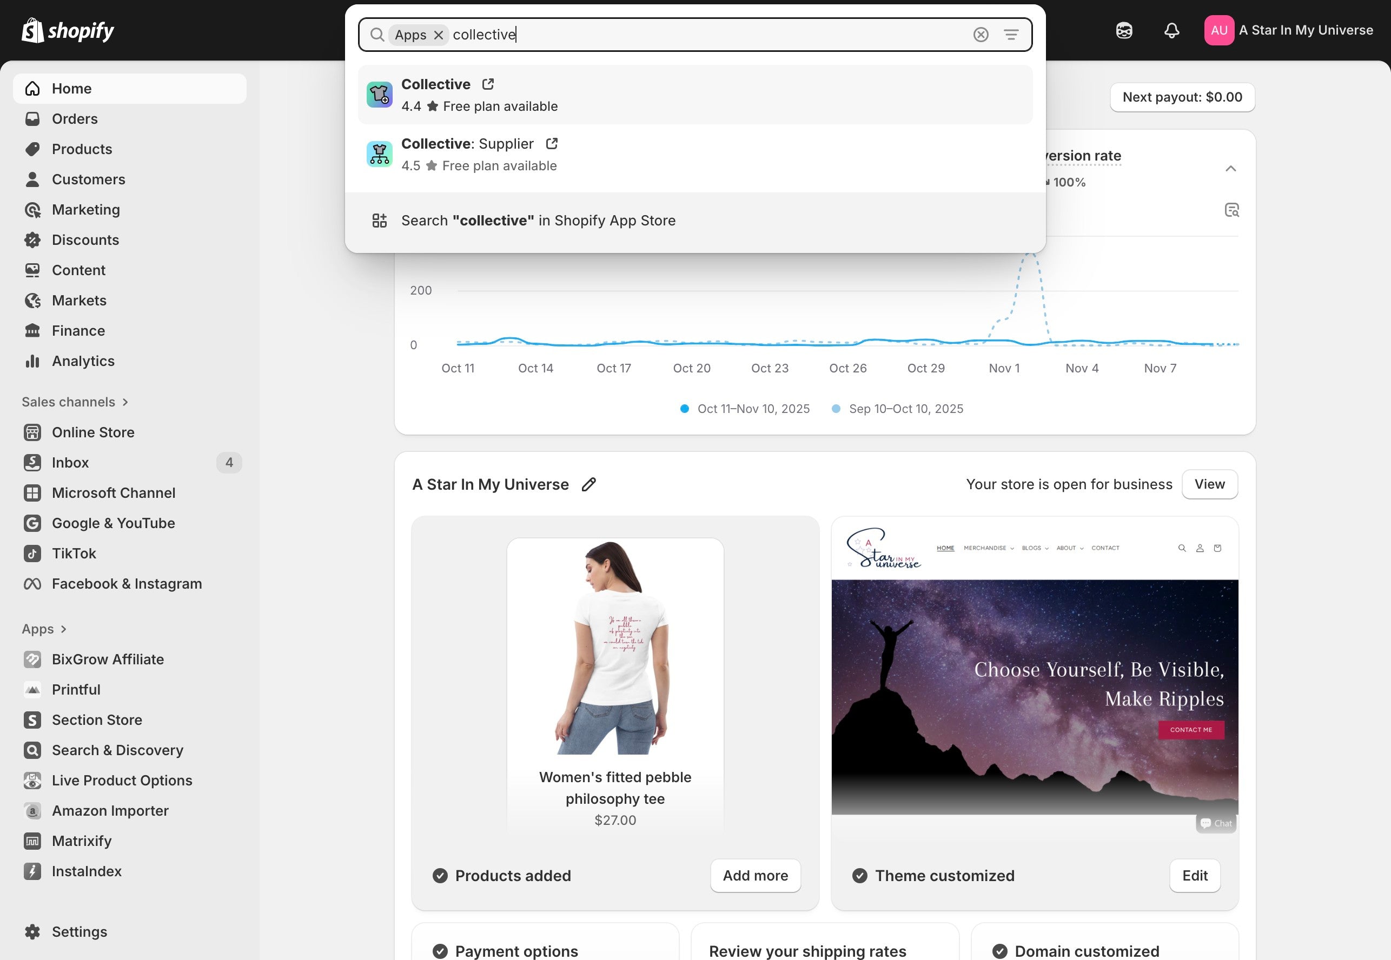Viewport: 1391px width, 960px height.
Task: Collapse the analytics card chevron
Action: (x=1230, y=169)
